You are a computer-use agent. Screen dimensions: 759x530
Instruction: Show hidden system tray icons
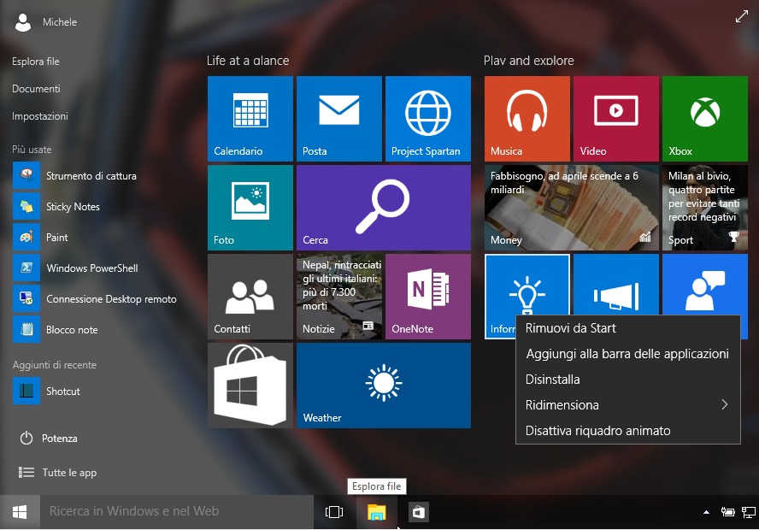[706, 512]
